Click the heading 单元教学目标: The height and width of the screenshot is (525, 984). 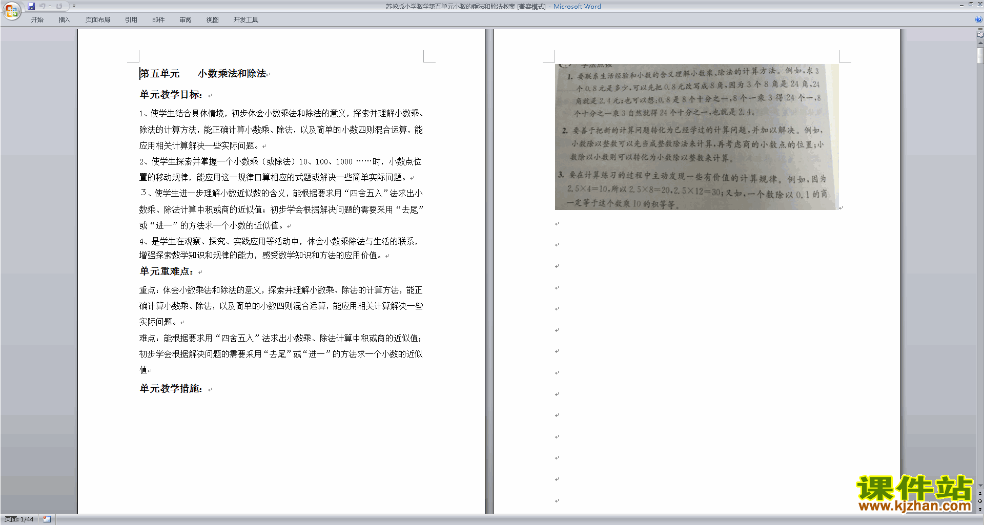tap(172, 95)
